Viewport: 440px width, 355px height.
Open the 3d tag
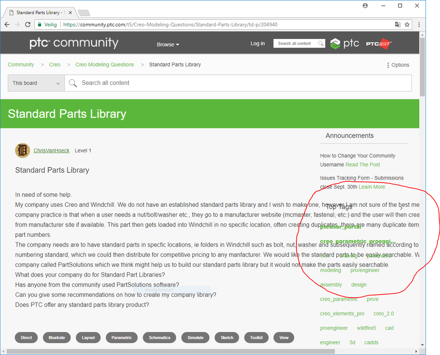352,342
